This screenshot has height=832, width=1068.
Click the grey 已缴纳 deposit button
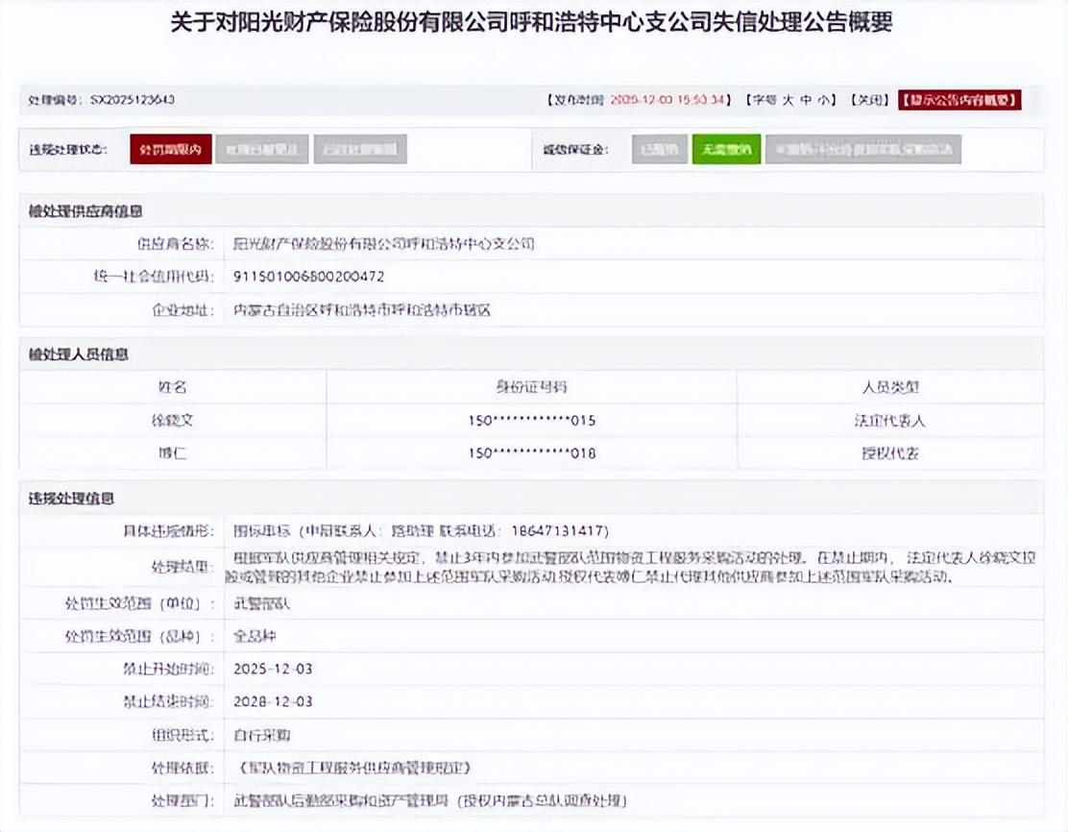658,150
